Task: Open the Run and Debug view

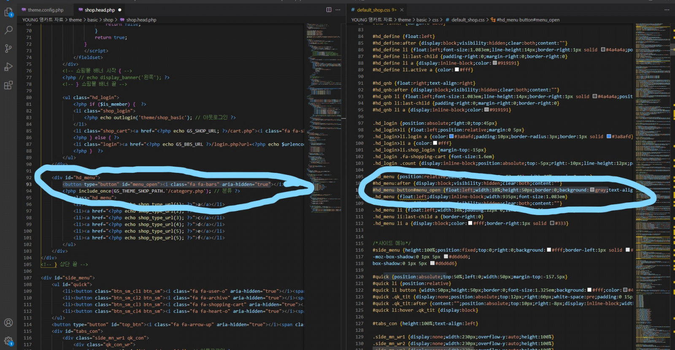Action: click(x=8, y=67)
